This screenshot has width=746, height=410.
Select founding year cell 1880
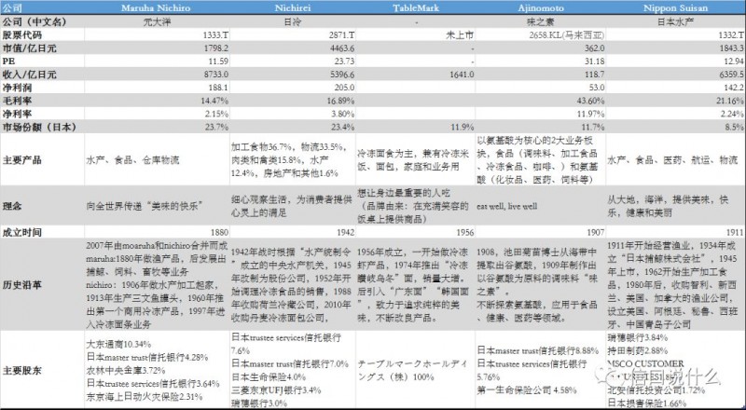click(x=219, y=233)
